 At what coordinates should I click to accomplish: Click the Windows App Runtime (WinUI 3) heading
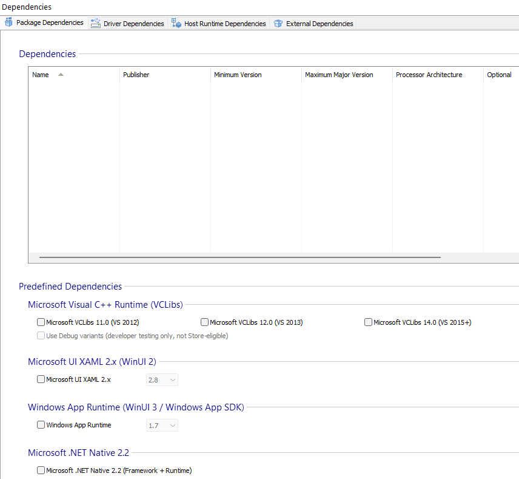click(x=136, y=407)
